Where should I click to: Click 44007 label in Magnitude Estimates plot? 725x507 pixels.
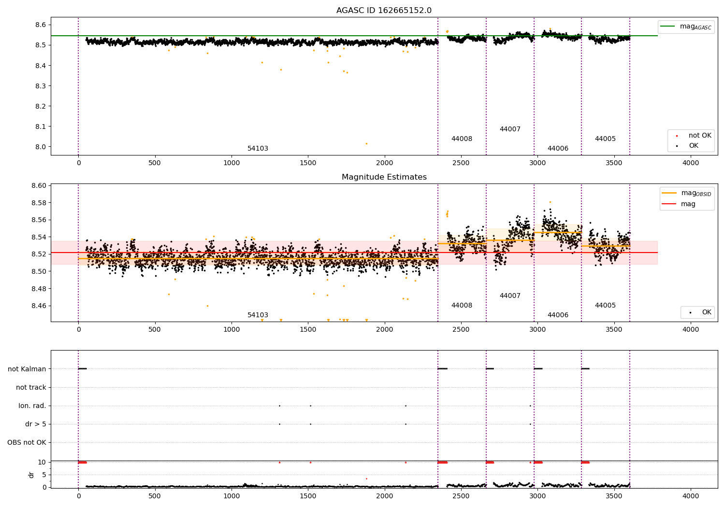pyautogui.click(x=510, y=296)
